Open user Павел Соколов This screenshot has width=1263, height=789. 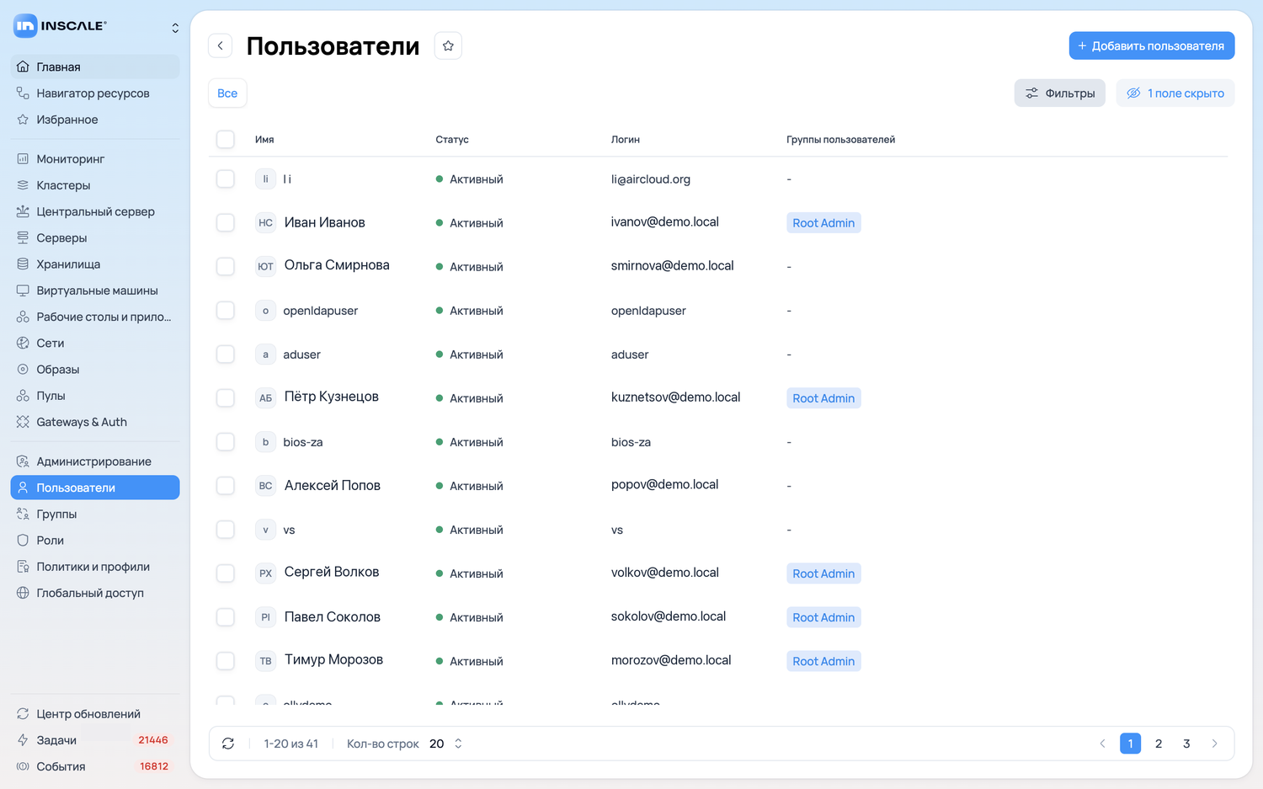(333, 617)
